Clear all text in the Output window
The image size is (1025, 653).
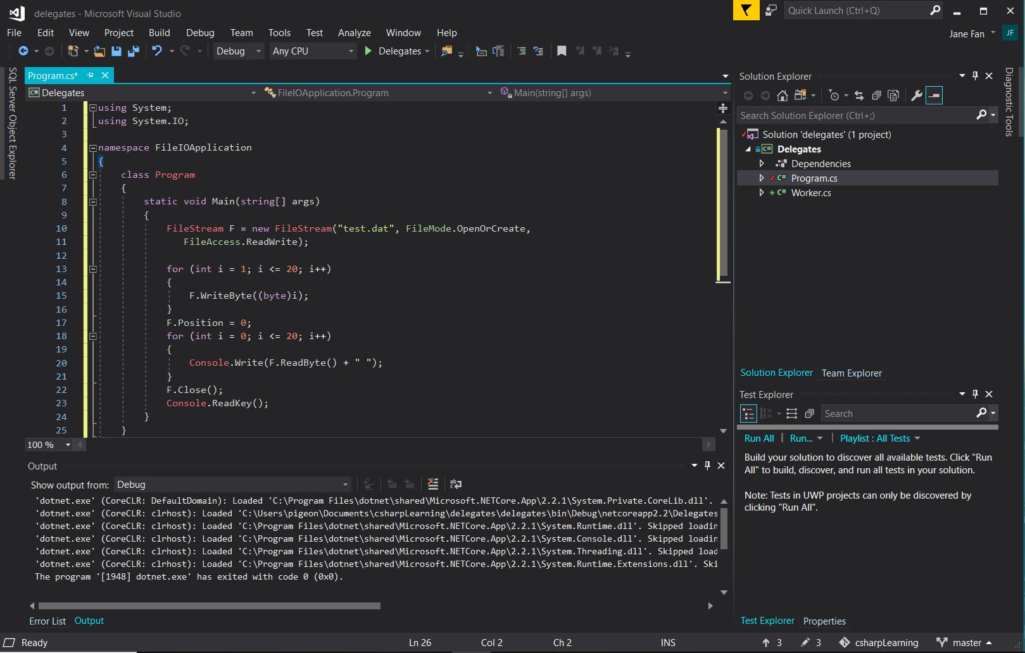click(433, 484)
